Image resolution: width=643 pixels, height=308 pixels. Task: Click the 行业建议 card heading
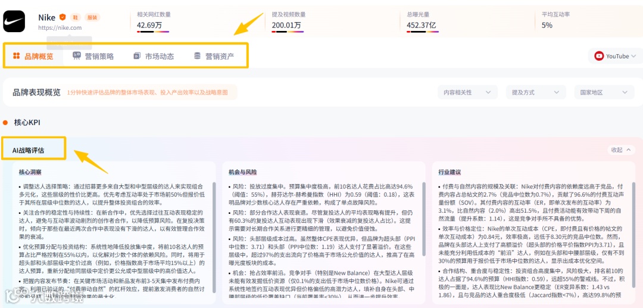click(450, 172)
